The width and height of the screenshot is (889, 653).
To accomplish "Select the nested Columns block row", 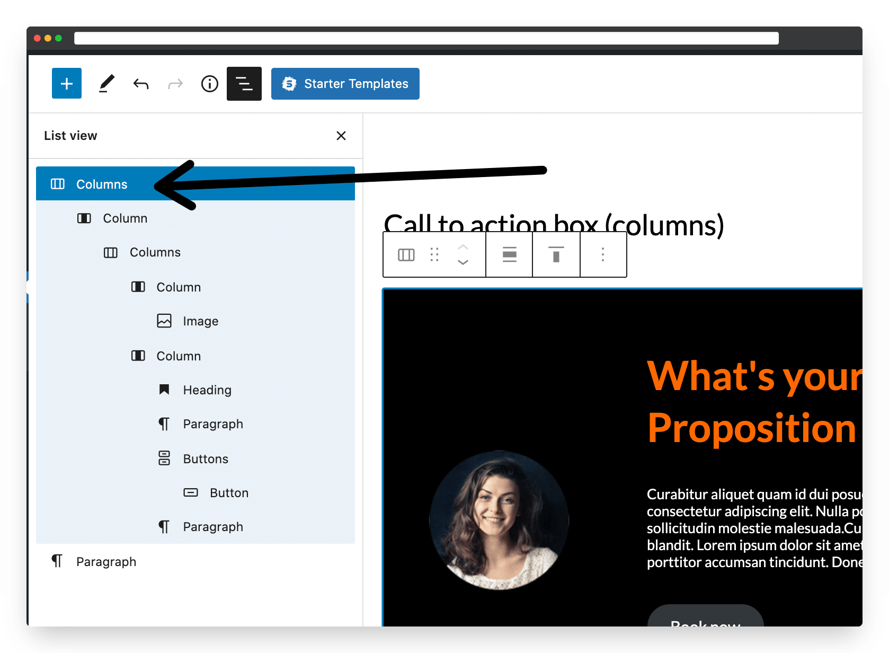I will 195,252.
